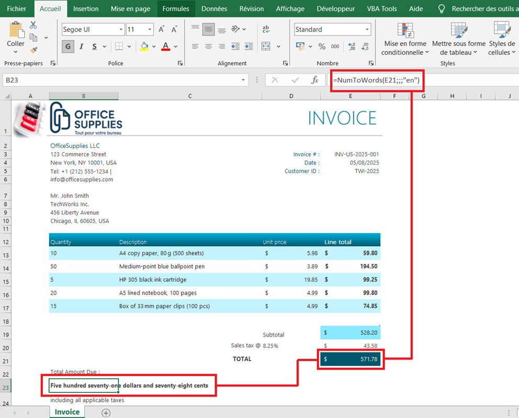This screenshot has width=519, height=418.
Task: Add a new sheet with plus button
Action: tap(106, 413)
